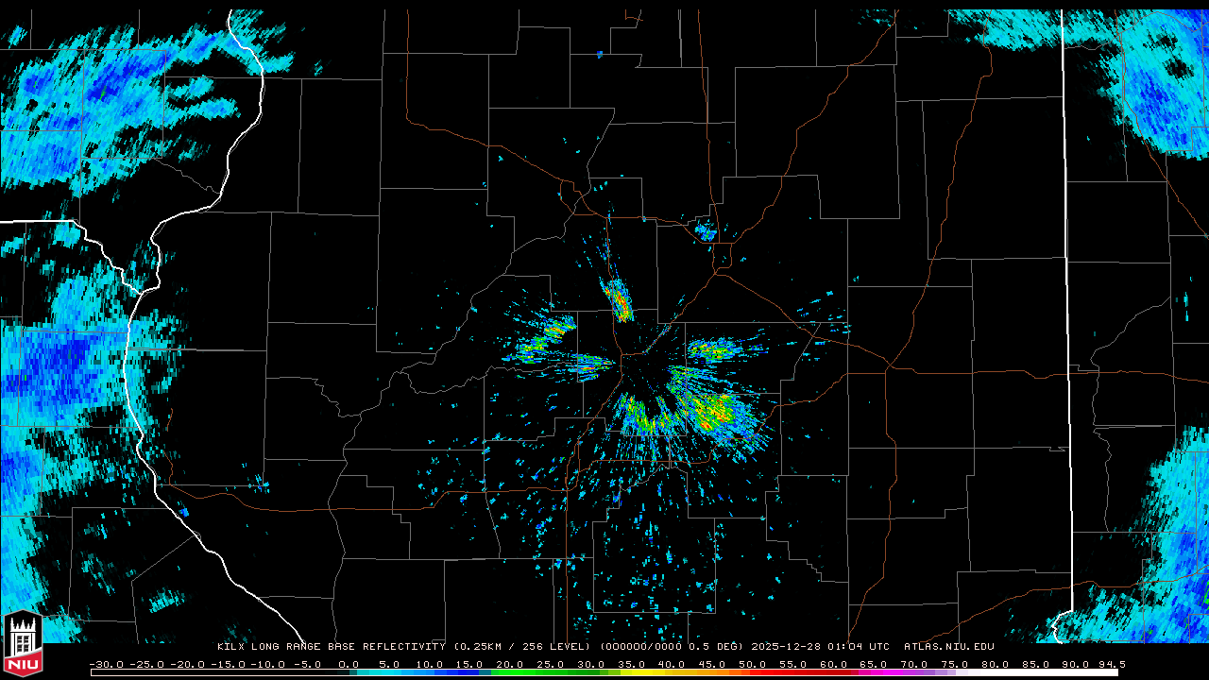This screenshot has width=1209, height=680.
Task: Click the red 50.0 dBZ color on scale
Action: [x=753, y=672]
